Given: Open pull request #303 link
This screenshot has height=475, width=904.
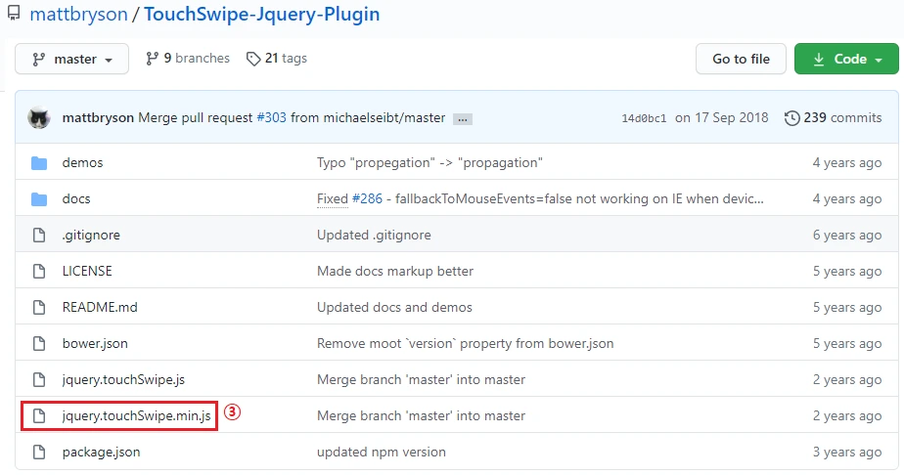Looking at the screenshot, I should pos(271,117).
